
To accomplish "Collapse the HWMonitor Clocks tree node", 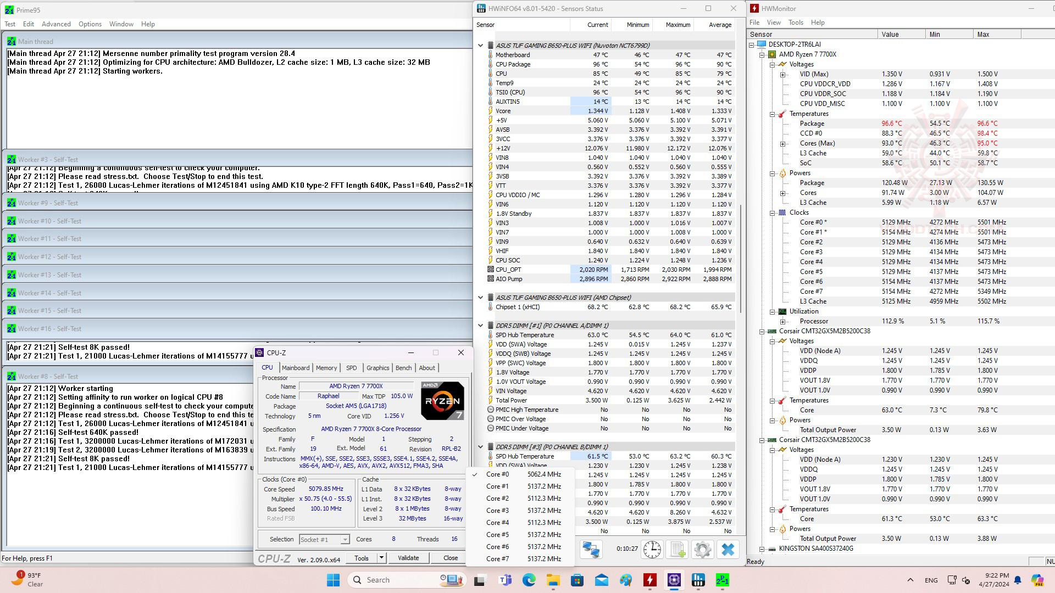I will coord(772,212).
